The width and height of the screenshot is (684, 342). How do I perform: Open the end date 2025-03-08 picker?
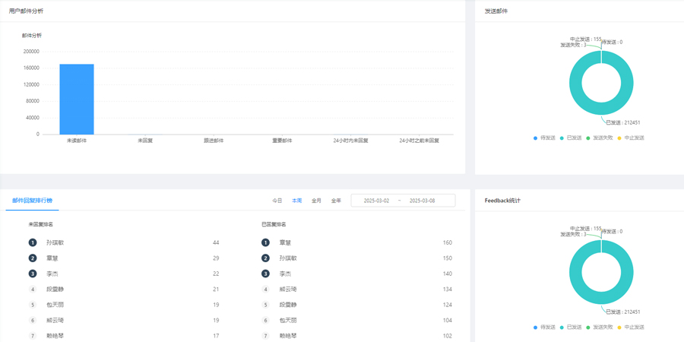click(x=422, y=201)
